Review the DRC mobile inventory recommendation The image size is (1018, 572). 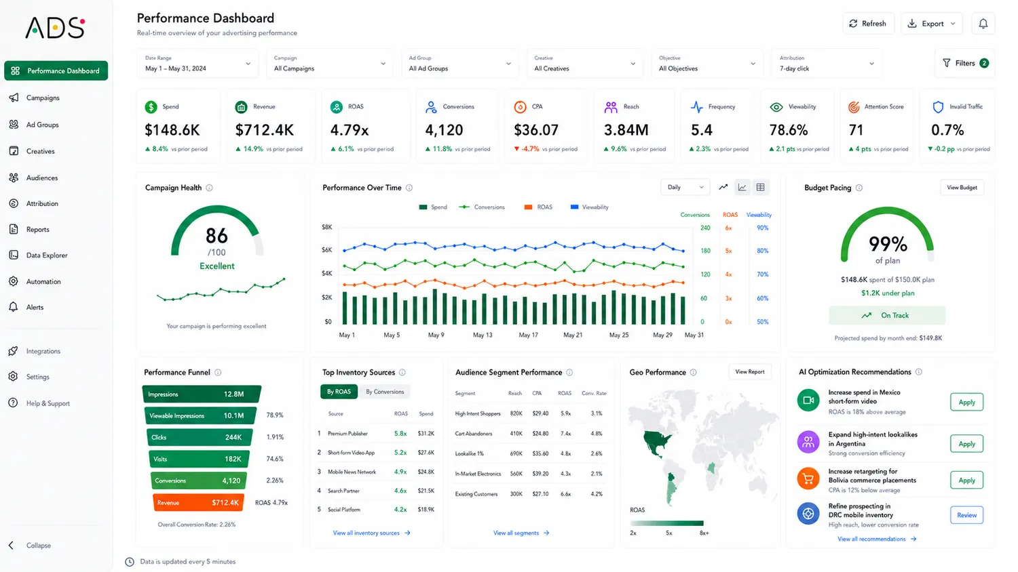coord(966,515)
